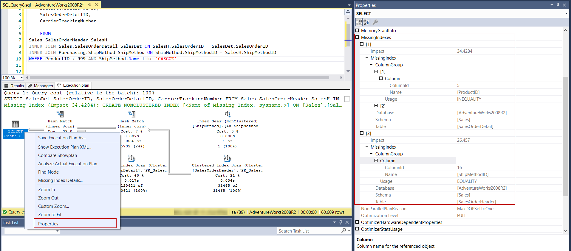Click the first Hash Match operator icon
571x251 pixels.
60,114
